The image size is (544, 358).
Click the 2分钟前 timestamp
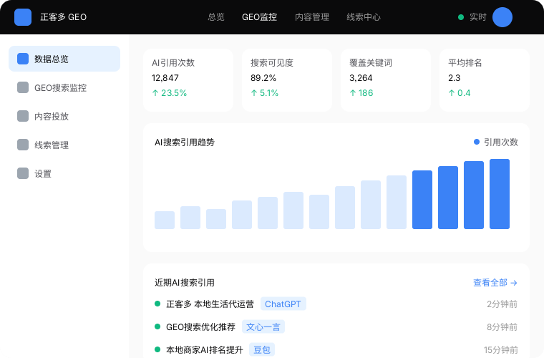(x=502, y=304)
